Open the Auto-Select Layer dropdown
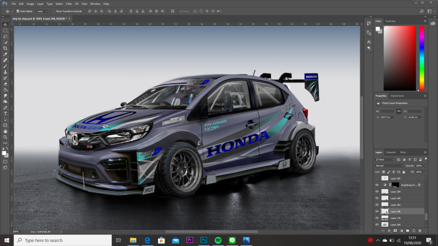This screenshot has width=438, height=246. pyautogui.click(x=42, y=11)
